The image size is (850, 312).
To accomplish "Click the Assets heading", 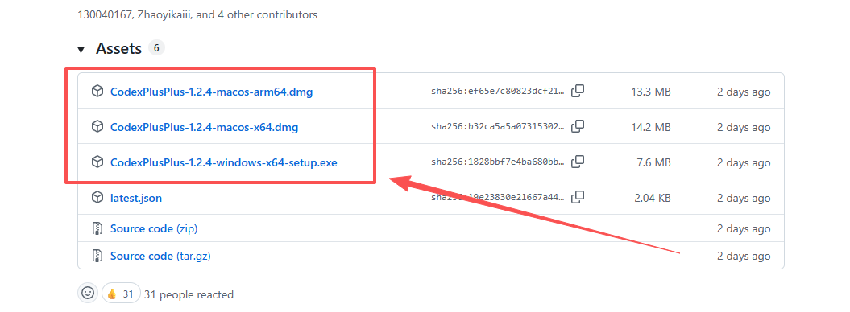I will coord(118,49).
